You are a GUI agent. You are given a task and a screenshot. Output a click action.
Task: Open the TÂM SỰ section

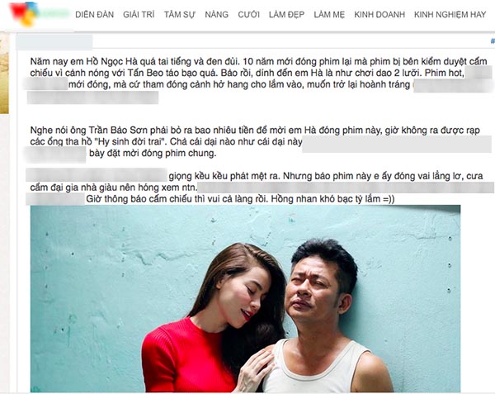(180, 15)
